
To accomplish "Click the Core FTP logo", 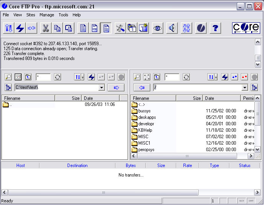I will (246, 28).
